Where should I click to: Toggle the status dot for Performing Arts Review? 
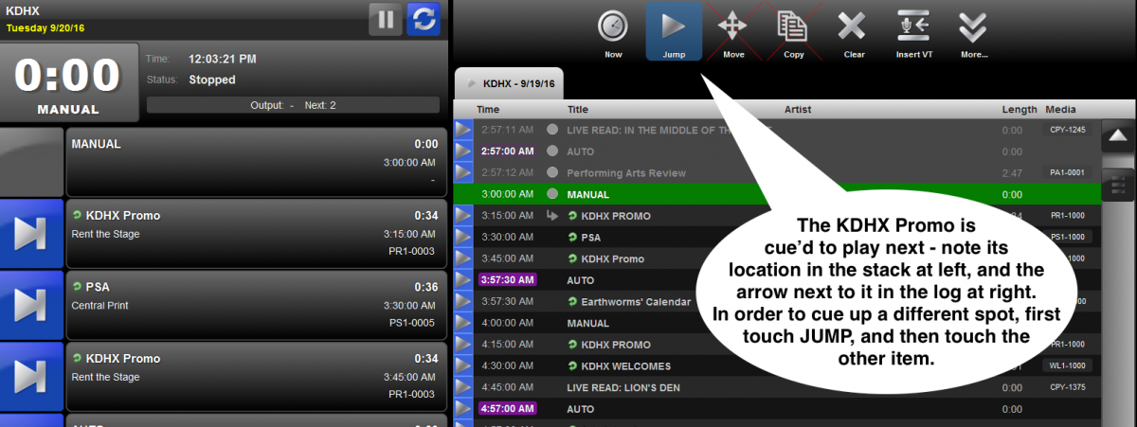[552, 173]
